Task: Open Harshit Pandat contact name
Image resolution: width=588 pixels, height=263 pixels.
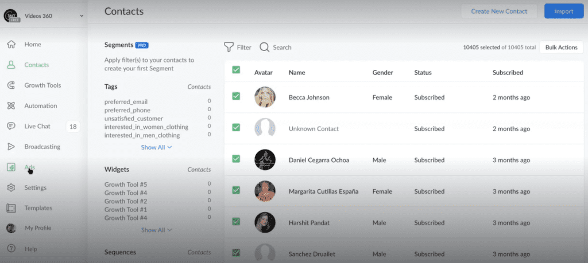Action: pyautogui.click(x=310, y=222)
